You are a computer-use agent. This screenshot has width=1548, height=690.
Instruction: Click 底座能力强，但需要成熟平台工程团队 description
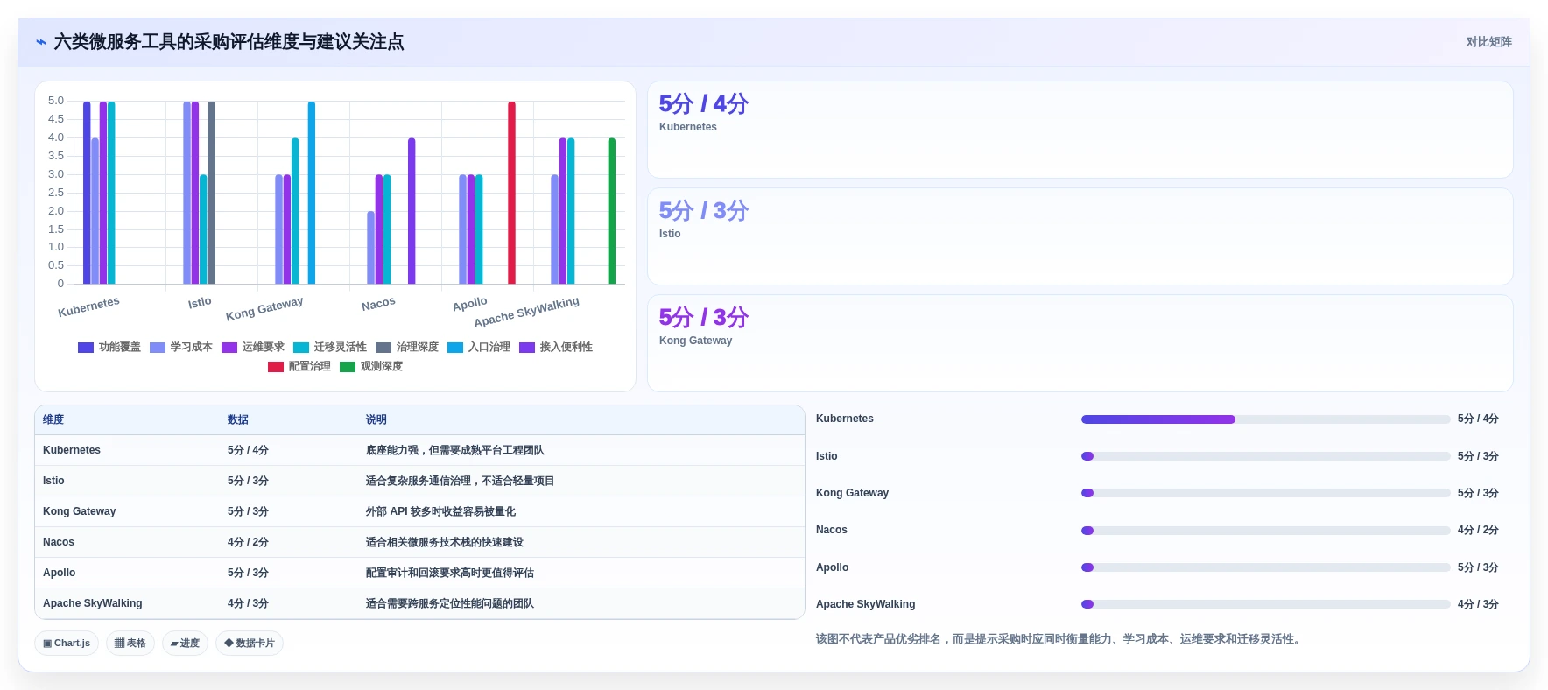pyautogui.click(x=454, y=450)
